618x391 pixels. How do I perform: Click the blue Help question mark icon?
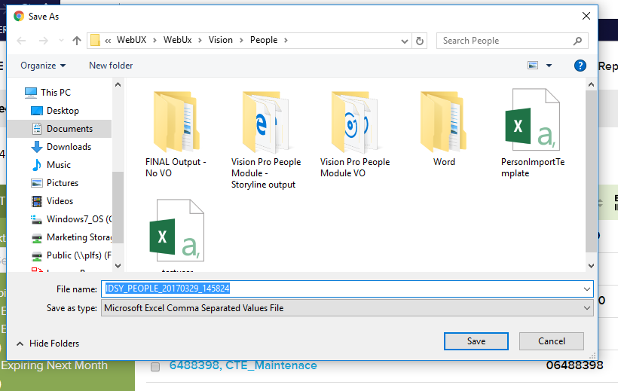point(580,66)
